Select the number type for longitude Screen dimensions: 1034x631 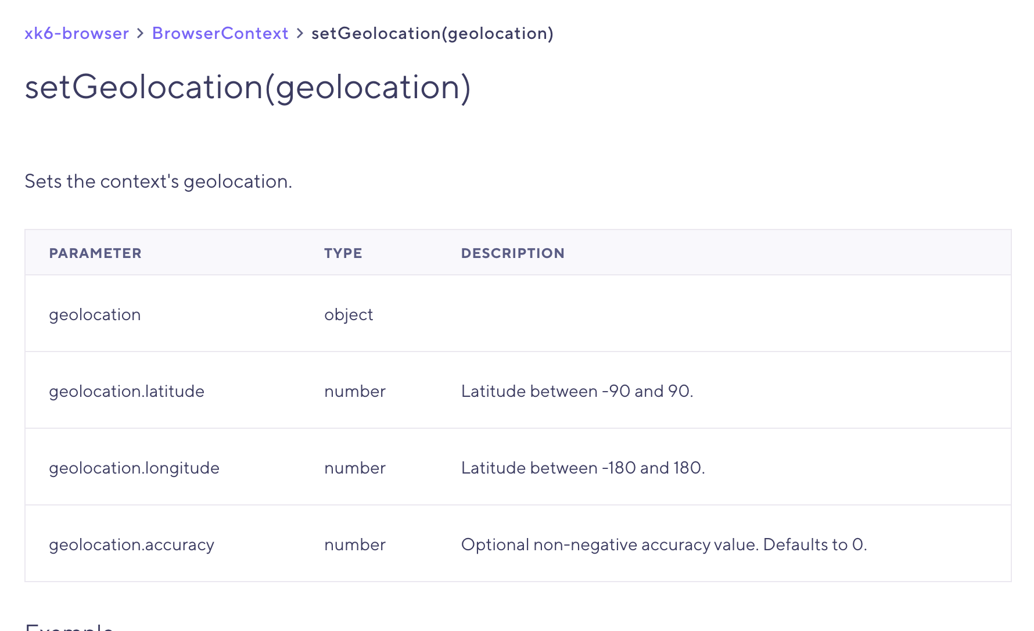(x=354, y=467)
